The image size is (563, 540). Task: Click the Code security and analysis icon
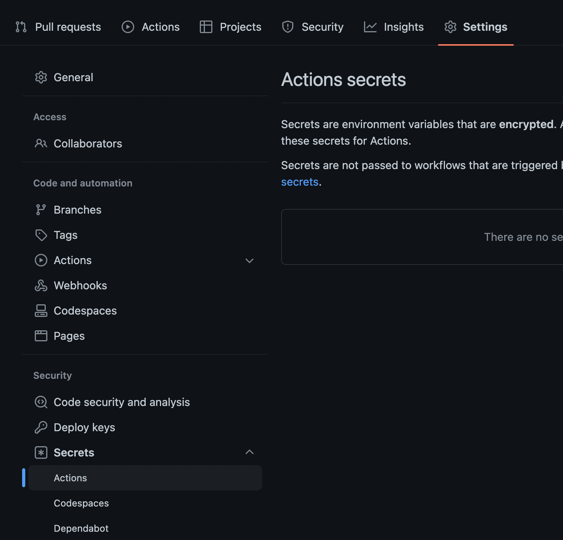point(41,402)
